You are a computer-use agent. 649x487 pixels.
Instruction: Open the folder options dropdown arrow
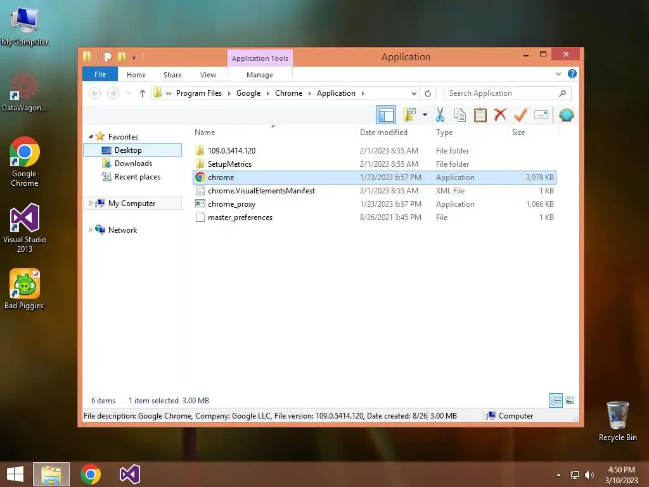425,115
